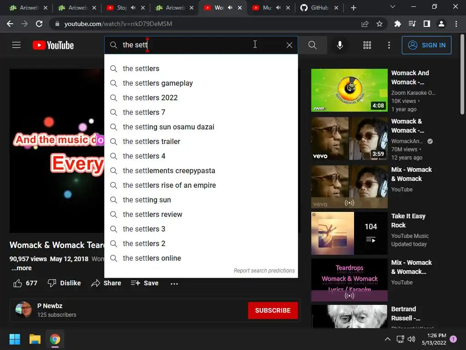Image resolution: width=466 pixels, height=350 pixels.
Task: Open volume control in system tray
Action: click(x=411, y=339)
